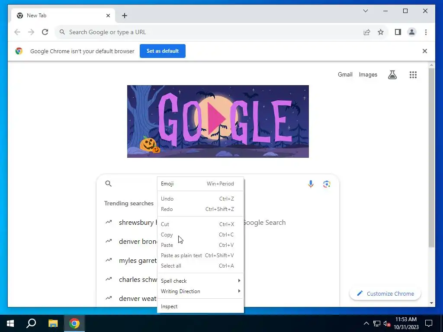Open a new tab with the plus icon
The height and width of the screenshot is (332, 443).
pos(125,16)
